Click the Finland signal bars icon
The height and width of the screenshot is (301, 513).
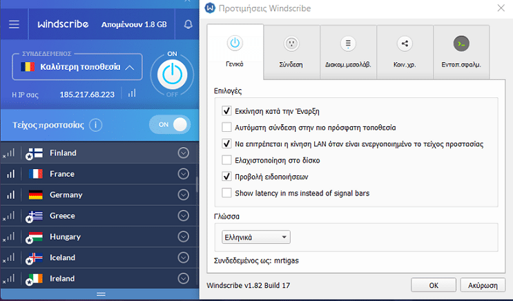(9, 153)
